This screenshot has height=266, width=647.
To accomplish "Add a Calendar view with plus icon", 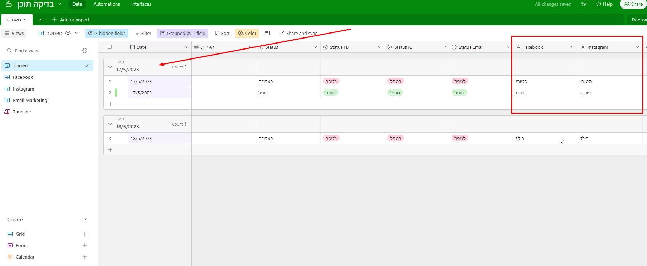I will coord(85,257).
